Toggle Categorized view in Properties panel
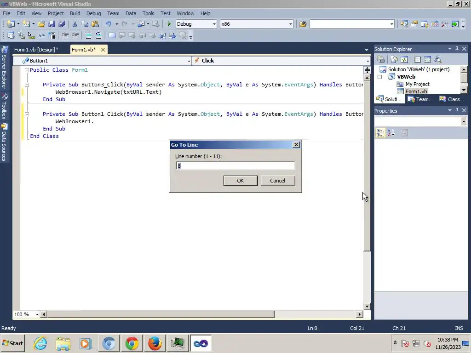 point(380,133)
